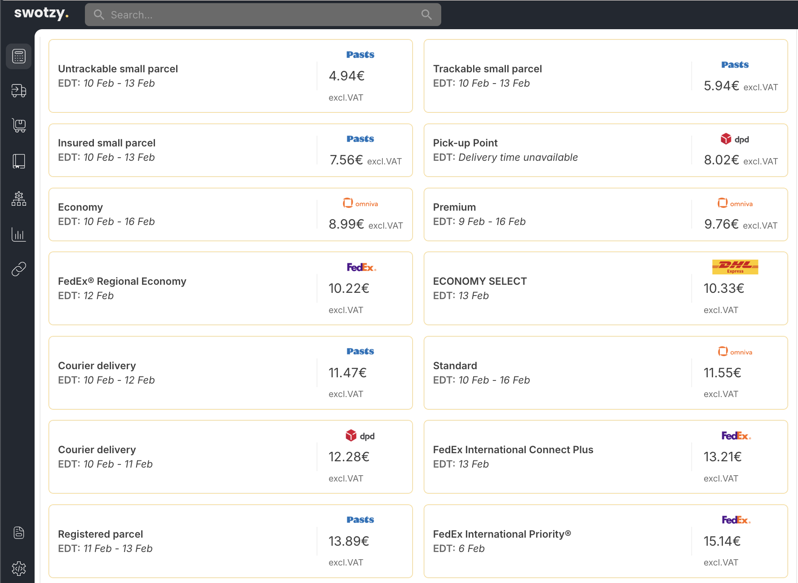Open the integrations link sidebar icon
The height and width of the screenshot is (583, 798).
[x=19, y=269]
